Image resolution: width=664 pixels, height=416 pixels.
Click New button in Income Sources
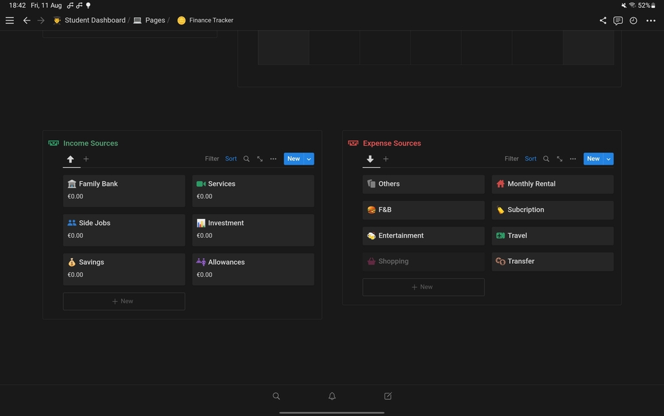293,159
